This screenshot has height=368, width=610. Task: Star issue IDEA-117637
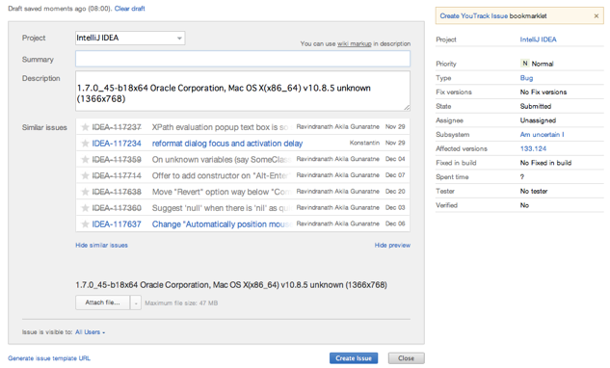85,224
